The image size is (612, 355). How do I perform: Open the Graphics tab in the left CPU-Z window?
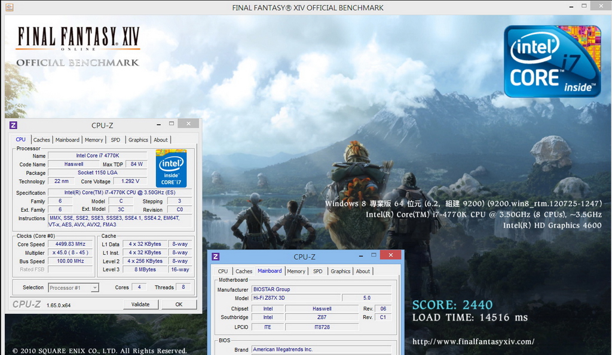click(138, 140)
